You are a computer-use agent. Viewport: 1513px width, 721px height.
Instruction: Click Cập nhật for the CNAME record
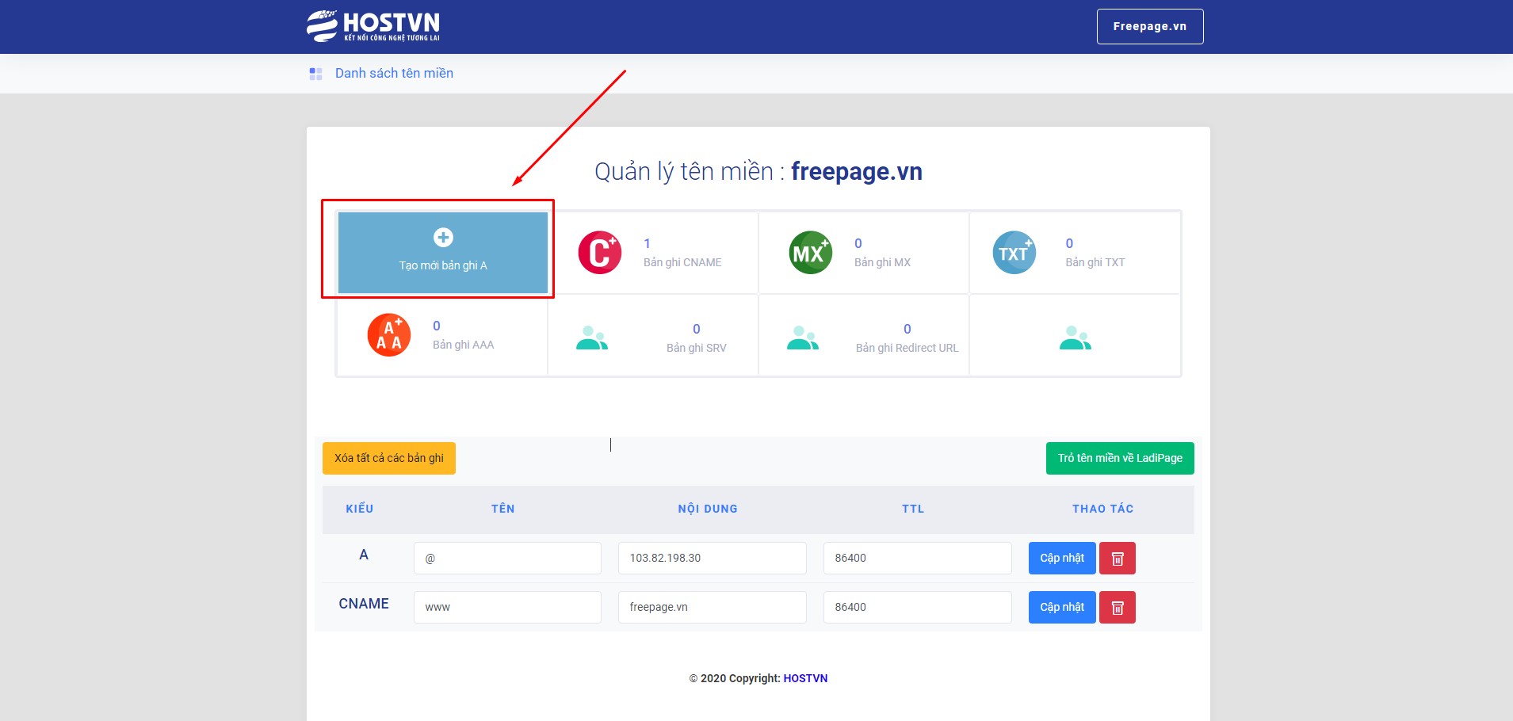(1062, 607)
